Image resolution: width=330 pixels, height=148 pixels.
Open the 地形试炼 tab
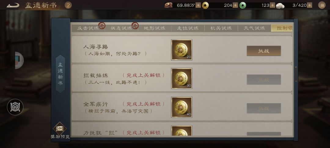155,28
